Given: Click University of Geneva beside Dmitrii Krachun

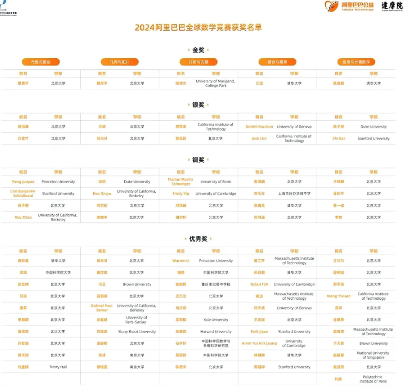Looking at the screenshot, I should click(x=294, y=127).
